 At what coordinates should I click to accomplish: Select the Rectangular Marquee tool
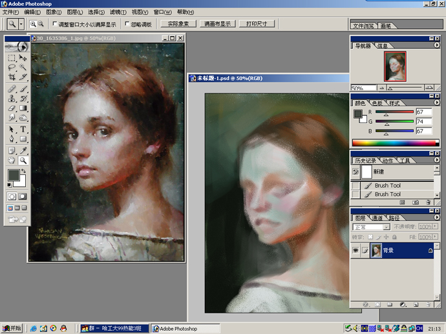pyautogui.click(x=12, y=58)
